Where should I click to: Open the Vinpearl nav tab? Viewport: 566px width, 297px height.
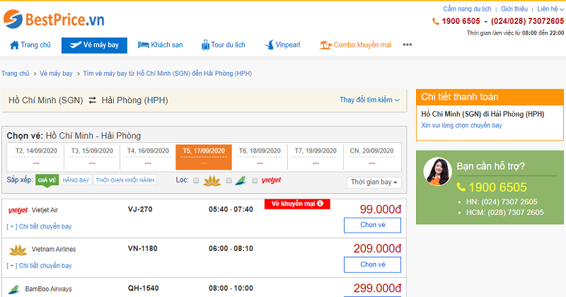282,45
